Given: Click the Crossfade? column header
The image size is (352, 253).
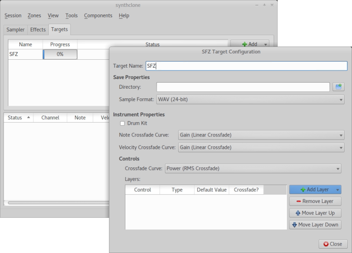Looking at the screenshot, I should tap(246, 190).
